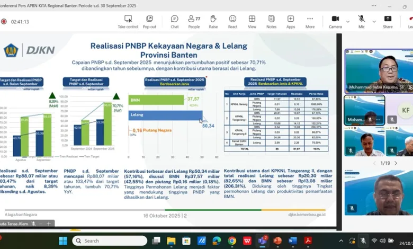Open the React emoji menu
413x249 pixels.
point(232,21)
